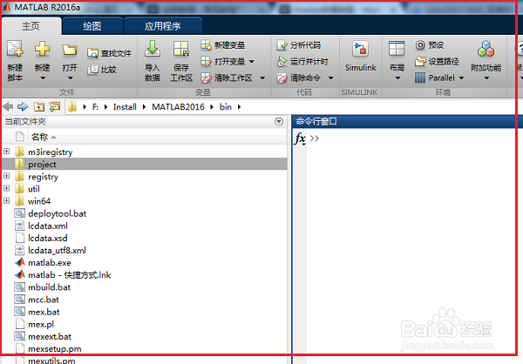Click the Open (打开) folder icon

tap(70, 50)
